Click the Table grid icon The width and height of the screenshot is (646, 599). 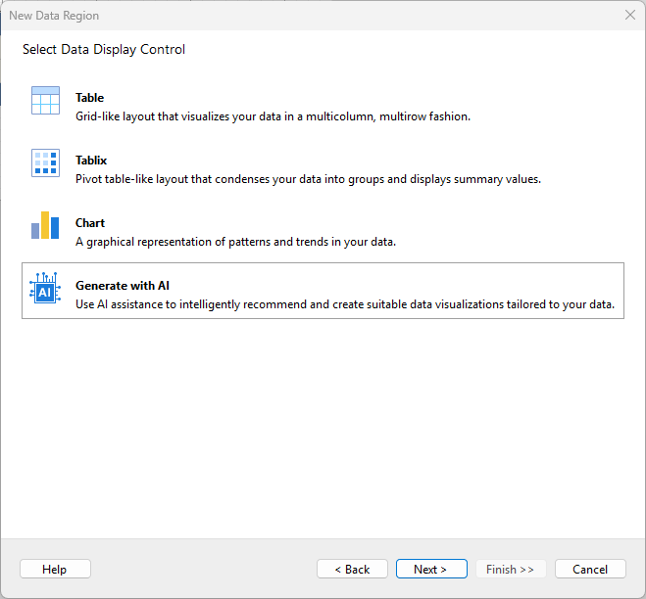45,101
